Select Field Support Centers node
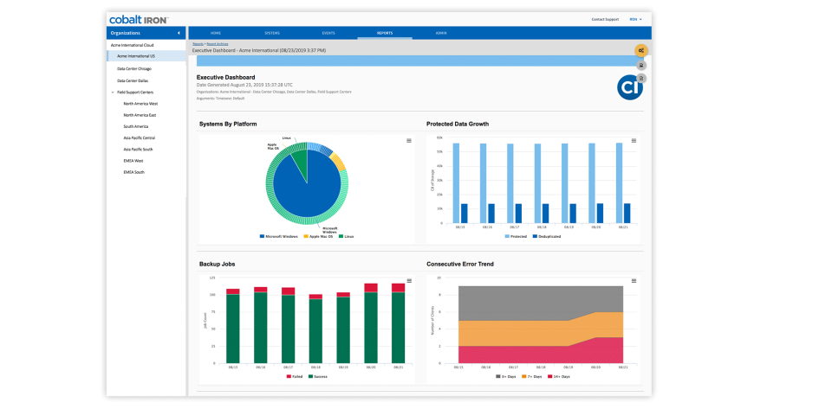This screenshot has width=832, height=409. (x=135, y=93)
